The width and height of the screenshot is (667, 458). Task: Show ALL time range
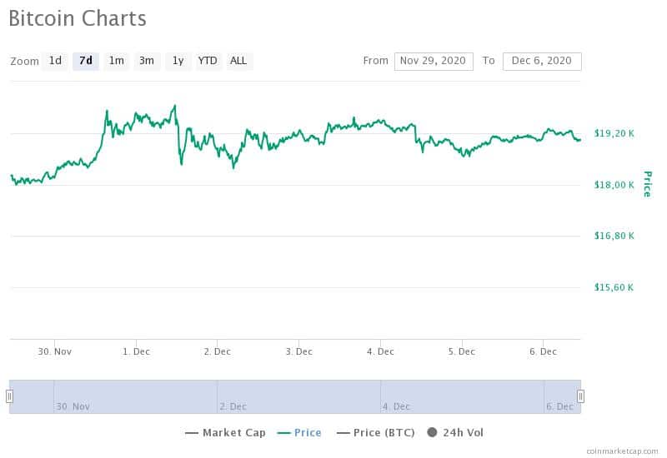(x=238, y=61)
